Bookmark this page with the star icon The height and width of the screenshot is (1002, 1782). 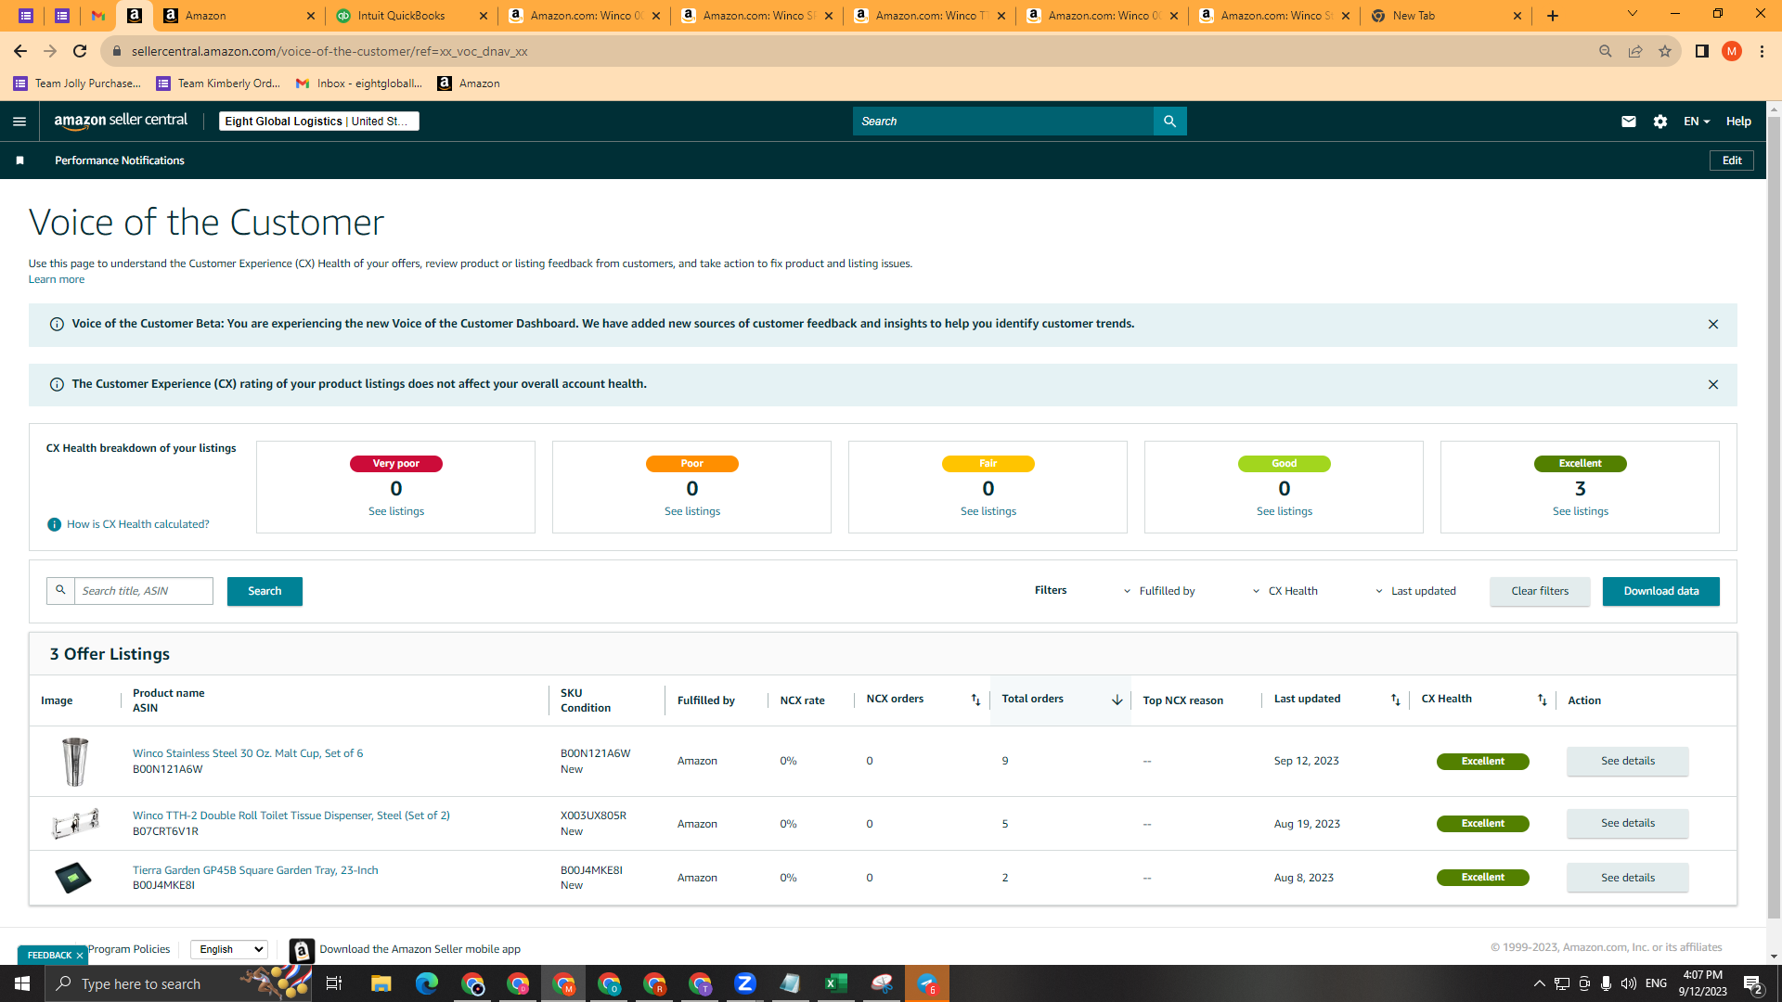(x=1665, y=51)
